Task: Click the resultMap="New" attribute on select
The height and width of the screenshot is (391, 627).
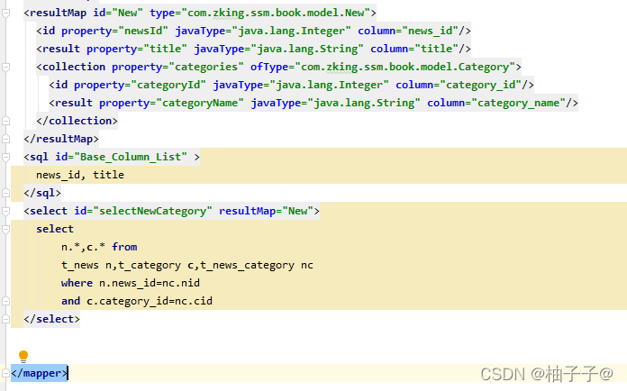Action: pyautogui.click(x=267, y=211)
